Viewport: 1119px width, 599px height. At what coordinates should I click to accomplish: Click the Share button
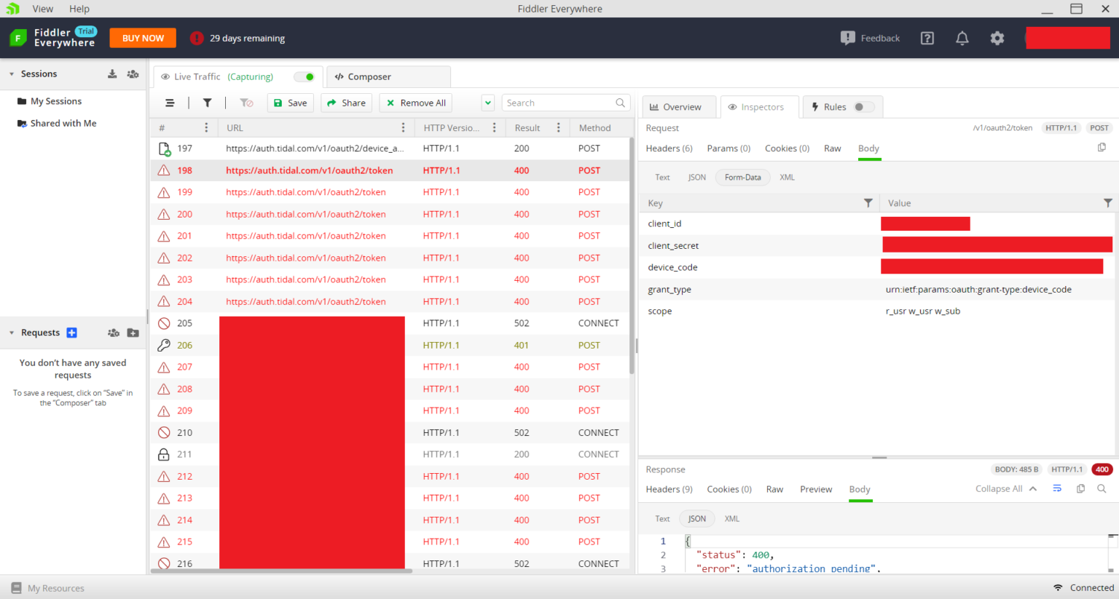click(347, 103)
